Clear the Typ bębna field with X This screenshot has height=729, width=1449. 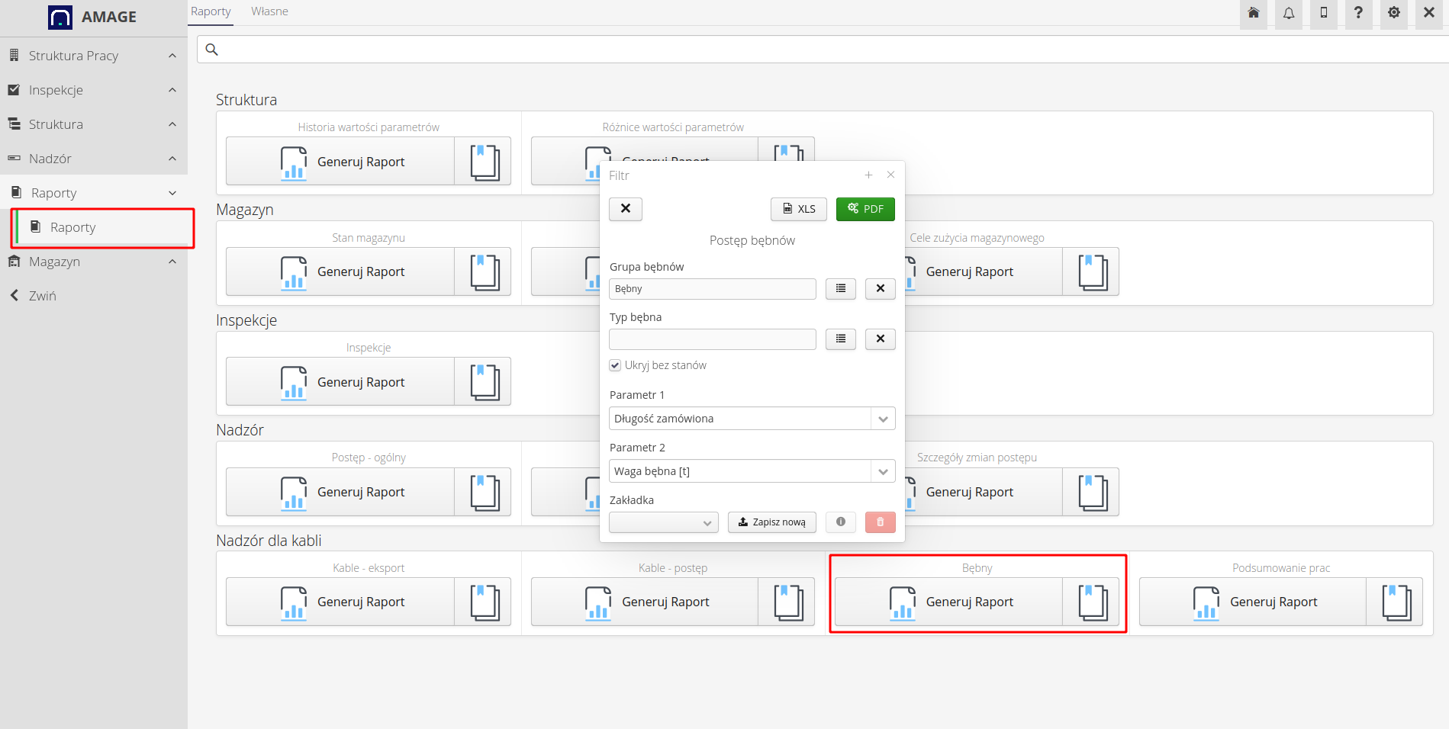tap(880, 339)
